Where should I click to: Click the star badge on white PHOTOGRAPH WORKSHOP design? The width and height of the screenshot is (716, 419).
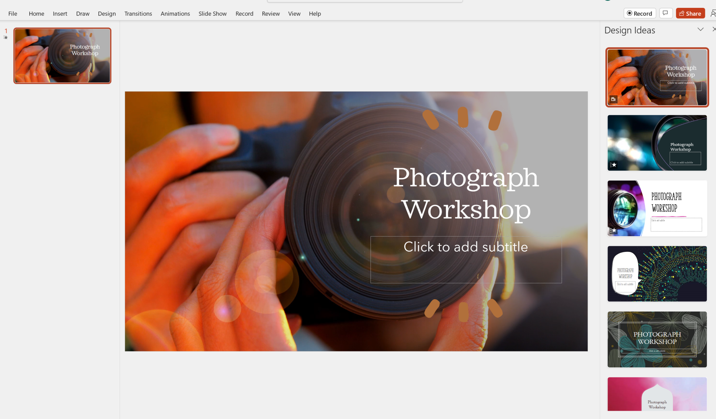pyautogui.click(x=613, y=230)
